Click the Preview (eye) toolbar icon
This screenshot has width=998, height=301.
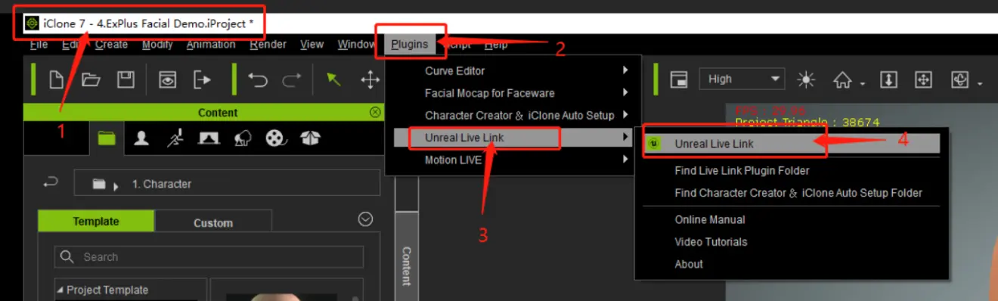[168, 79]
